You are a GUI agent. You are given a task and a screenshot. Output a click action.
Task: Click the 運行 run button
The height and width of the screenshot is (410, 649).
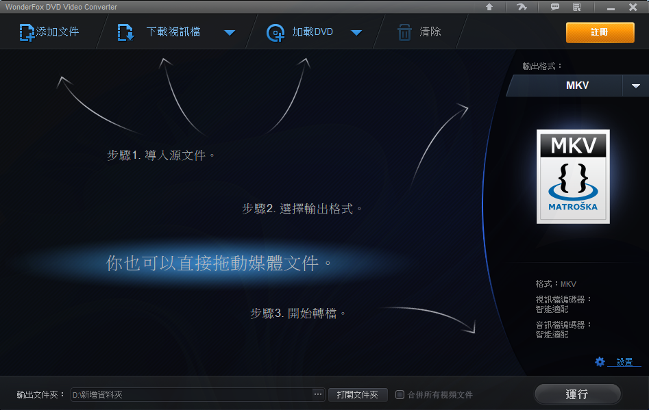point(578,394)
